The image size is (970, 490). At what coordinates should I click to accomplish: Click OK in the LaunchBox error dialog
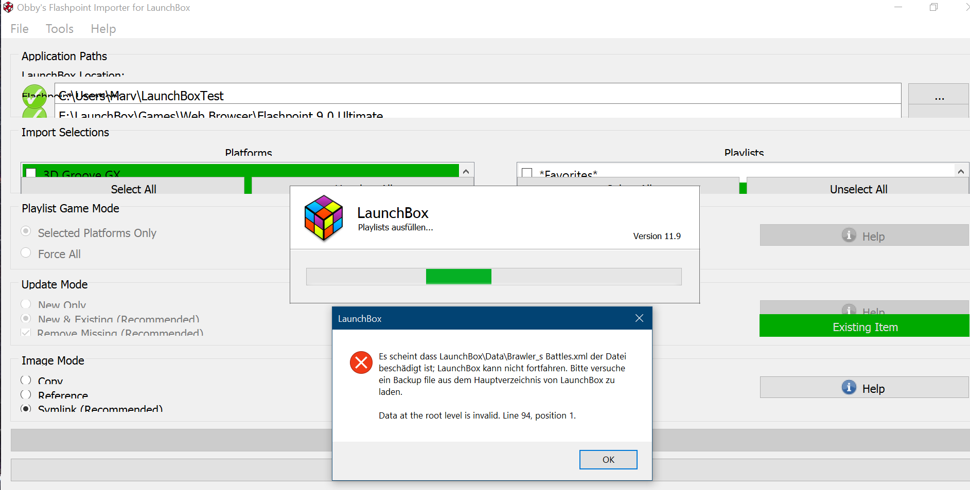click(608, 460)
